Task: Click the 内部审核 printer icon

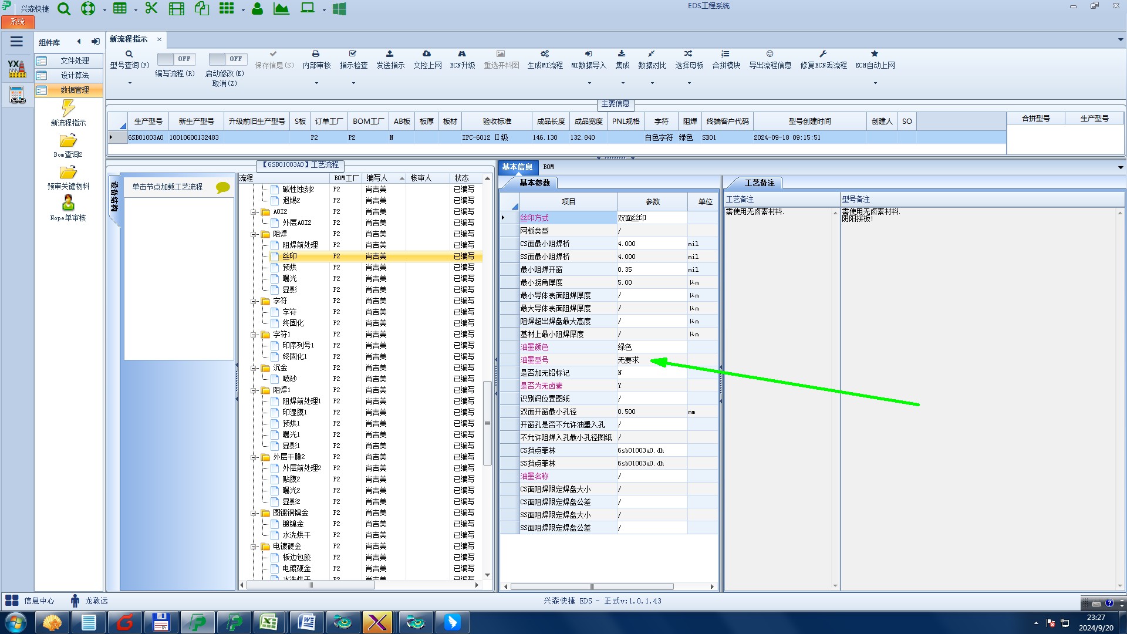Action: pyautogui.click(x=316, y=54)
